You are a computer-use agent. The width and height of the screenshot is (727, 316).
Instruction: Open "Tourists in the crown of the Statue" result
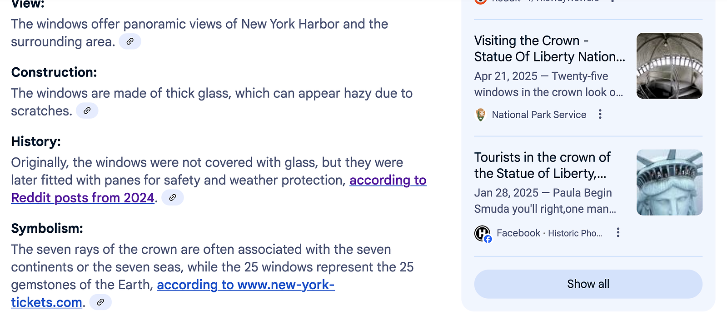542,166
